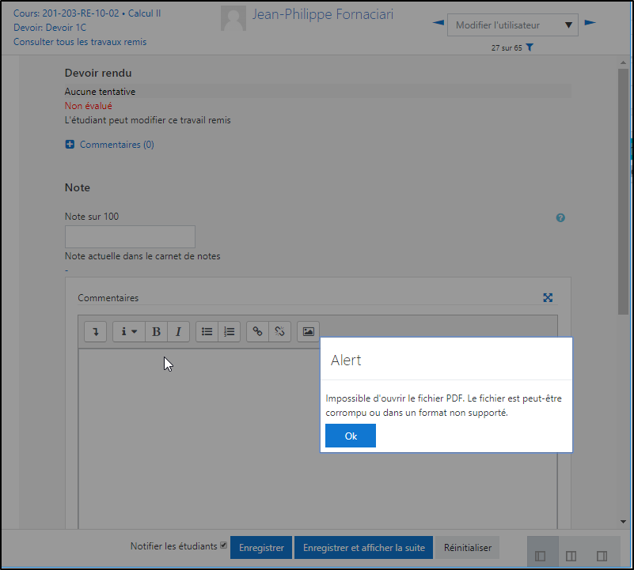Open the paragraph styles dropdown
This screenshot has height=570, width=634.
click(x=128, y=332)
